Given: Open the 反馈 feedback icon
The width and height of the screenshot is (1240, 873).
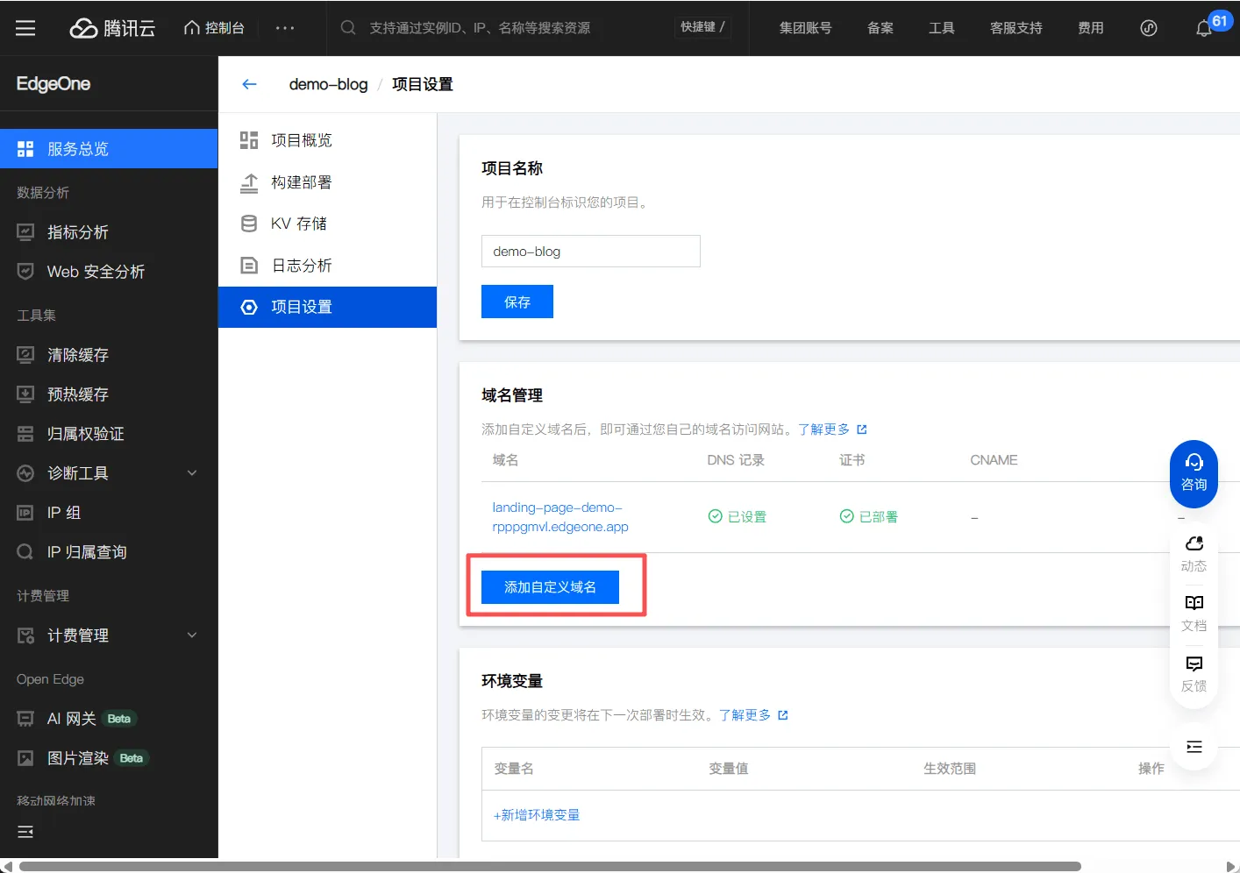Looking at the screenshot, I should [1194, 673].
